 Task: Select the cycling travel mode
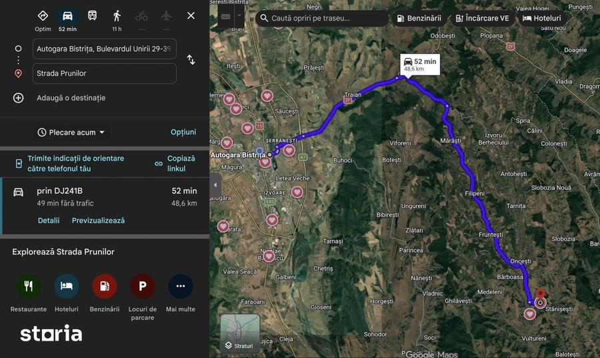141,17
